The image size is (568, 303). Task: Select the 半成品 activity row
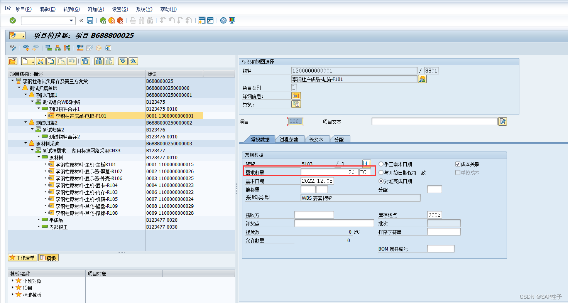tap(56, 220)
